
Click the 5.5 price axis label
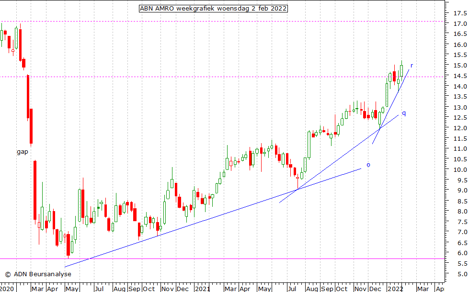click(x=462, y=263)
